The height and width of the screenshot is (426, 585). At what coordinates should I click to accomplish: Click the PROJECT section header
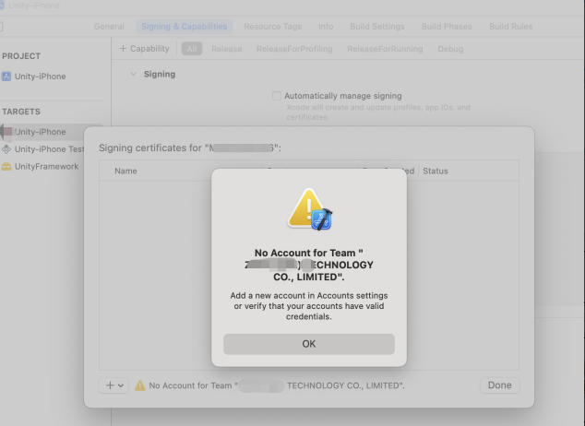click(x=21, y=56)
